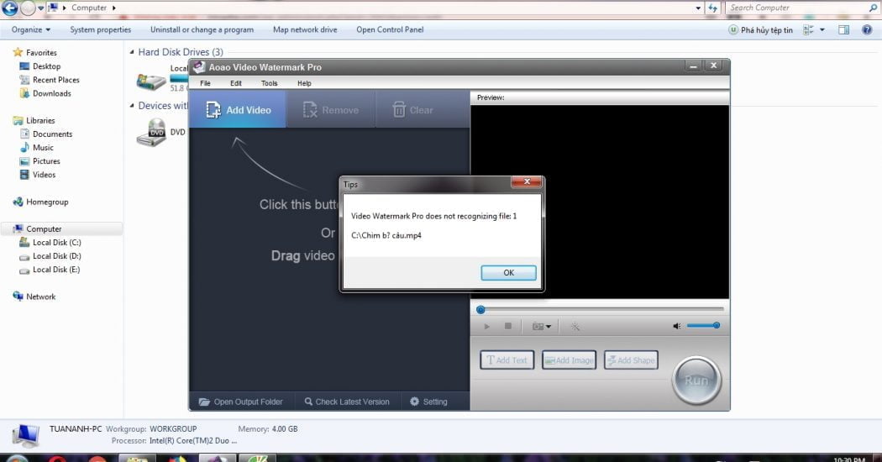Click the Add Shape watermark button
This screenshot has height=462, width=882.
coord(631,360)
